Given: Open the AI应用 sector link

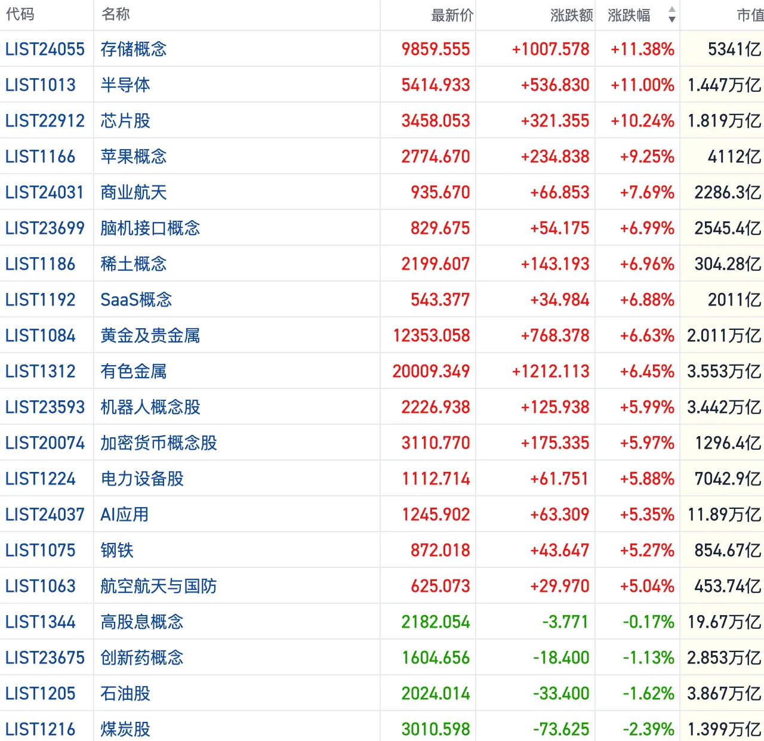Looking at the screenshot, I should (x=125, y=514).
